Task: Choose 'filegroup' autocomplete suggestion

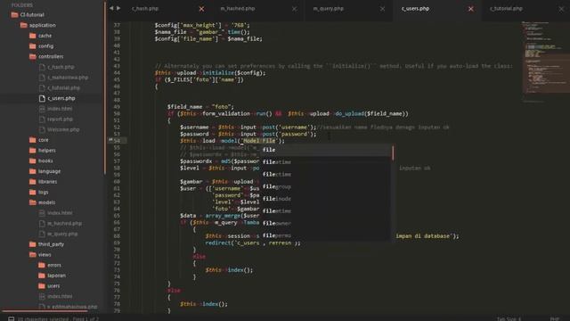Action: coord(325,186)
